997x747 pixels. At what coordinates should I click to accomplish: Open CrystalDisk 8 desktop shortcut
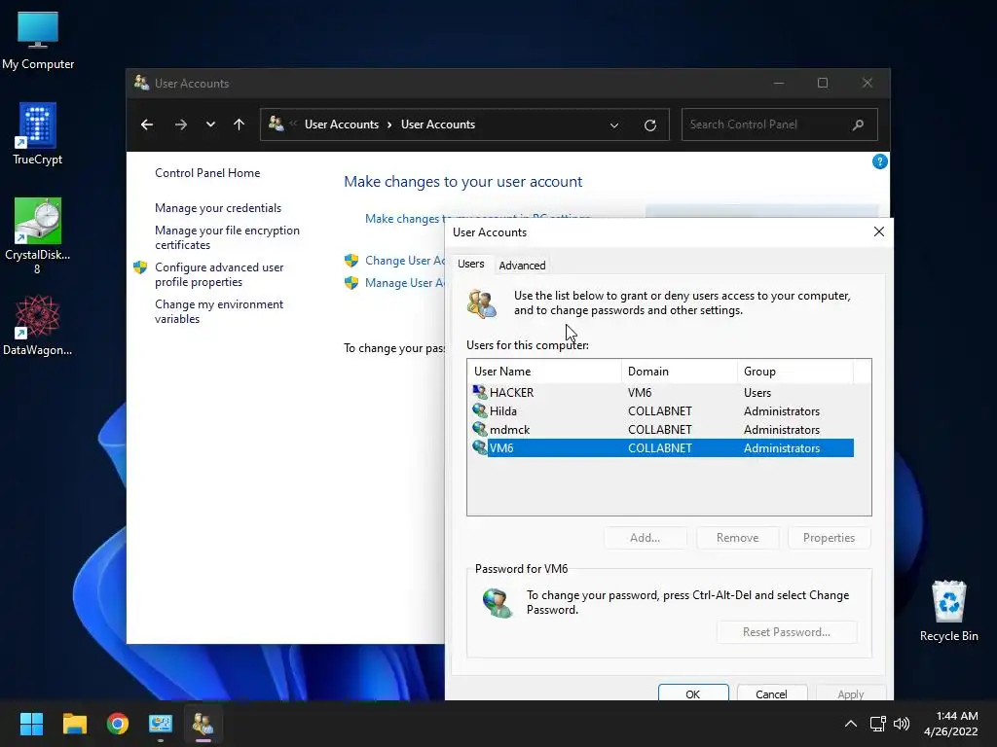coord(38,235)
